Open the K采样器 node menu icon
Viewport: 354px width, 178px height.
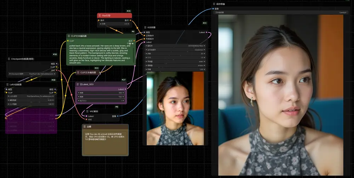click(x=145, y=27)
